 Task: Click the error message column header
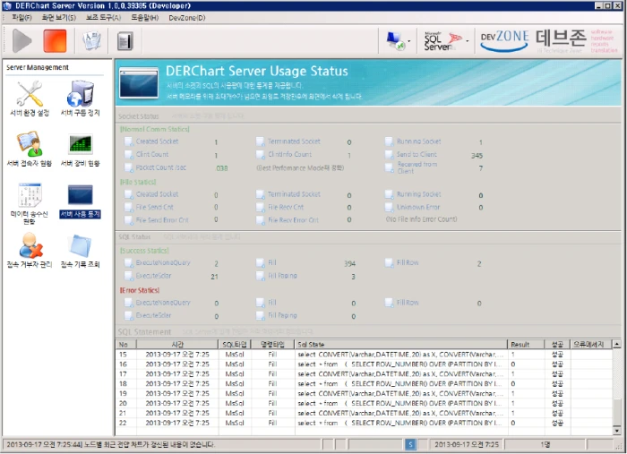[590, 345]
